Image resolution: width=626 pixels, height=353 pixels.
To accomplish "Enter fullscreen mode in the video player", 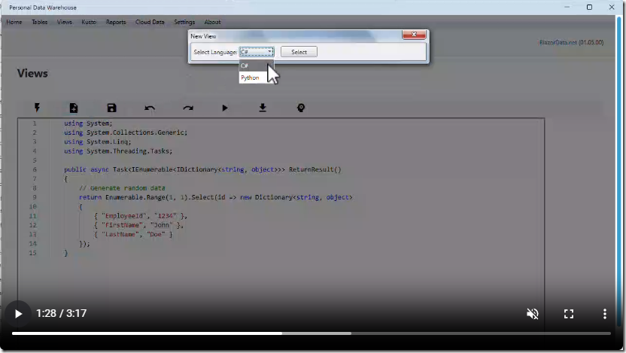I will (569, 314).
